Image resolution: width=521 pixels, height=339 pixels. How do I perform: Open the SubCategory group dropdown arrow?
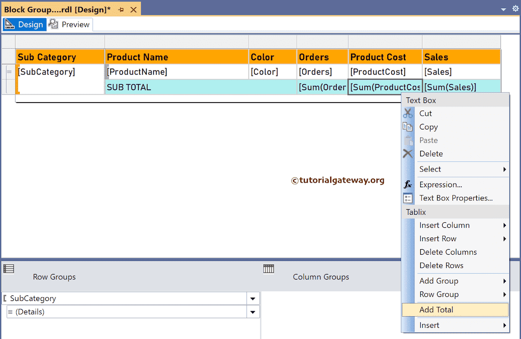pyautogui.click(x=253, y=298)
